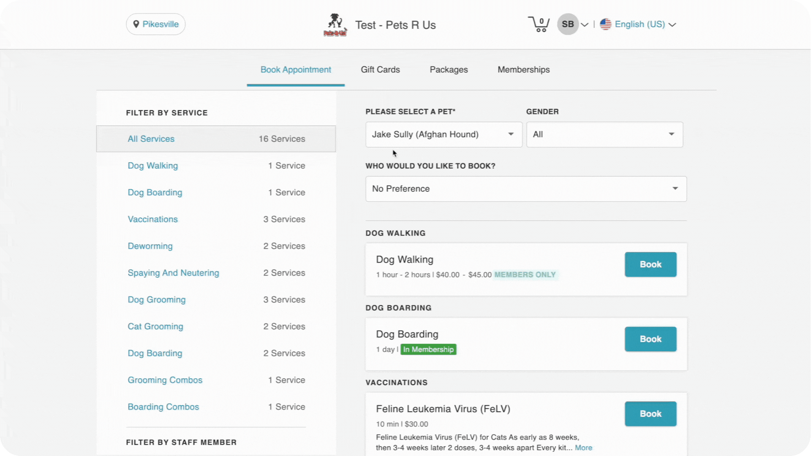Click the account menu chevron next to SB
The image size is (811, 456).
point(585,24)
